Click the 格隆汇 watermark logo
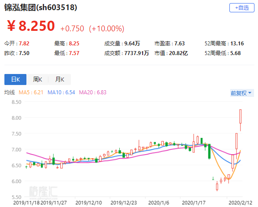 click(x=43, y=192)
